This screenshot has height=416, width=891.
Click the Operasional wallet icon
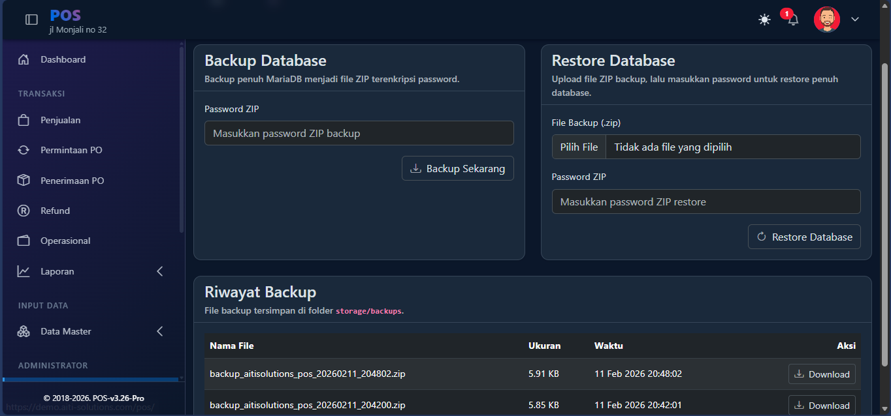[24, 241]
